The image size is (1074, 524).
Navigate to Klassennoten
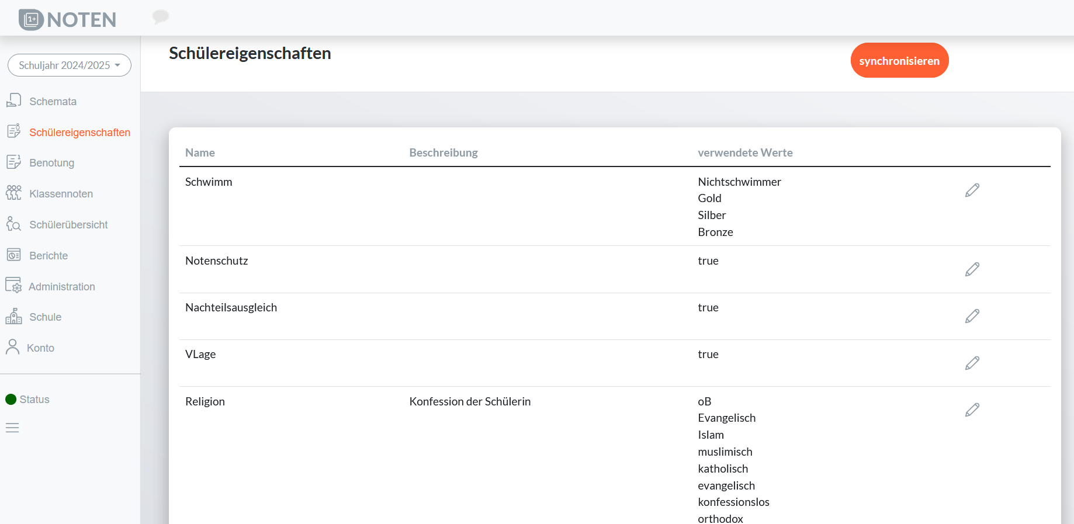61,194
